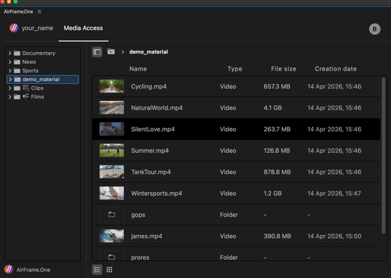The image size is (391, 278).
Task: Click the TankTour.mp4 thumbnail
Action: (x=111, y=172)
